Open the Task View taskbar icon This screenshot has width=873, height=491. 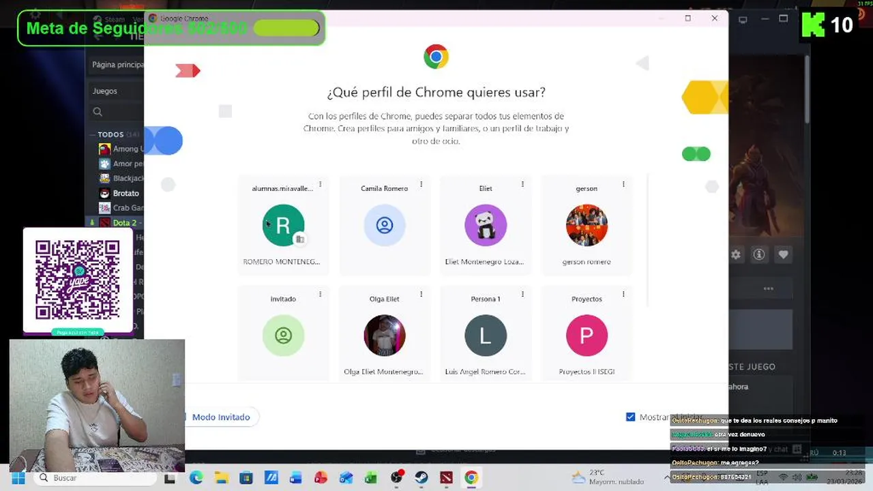pyautogui.click(x=170, y=478)
